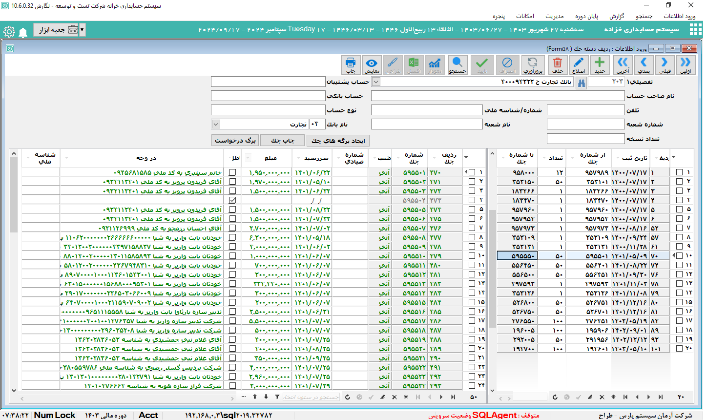The width and height of the screenshot is (707, 420).
Task: Click the notification bell icon
Action: (23, 33)
